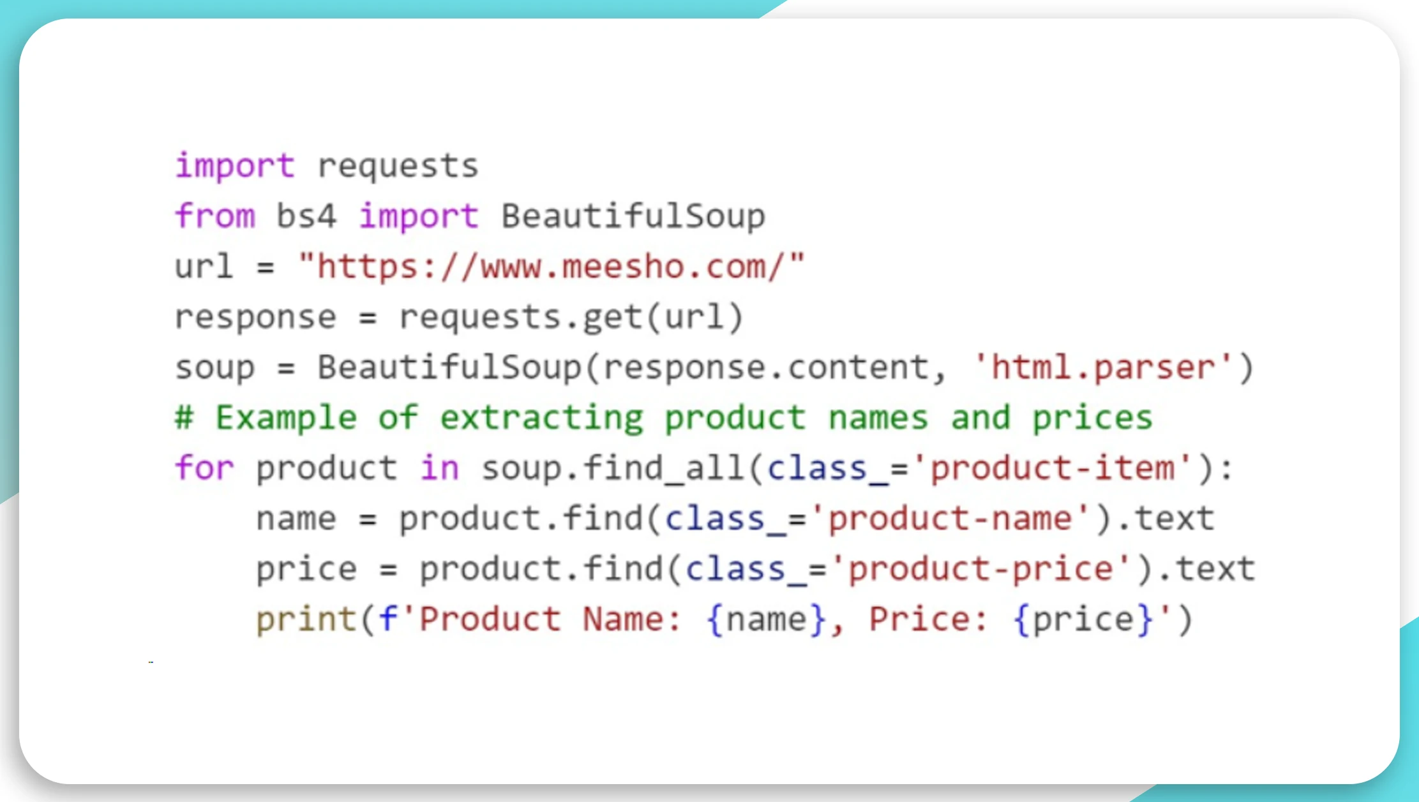Click 'response.content' in the soup line
Image resolution: width=1419 pixels, height=802 pixels.
(x=765, y=368)
